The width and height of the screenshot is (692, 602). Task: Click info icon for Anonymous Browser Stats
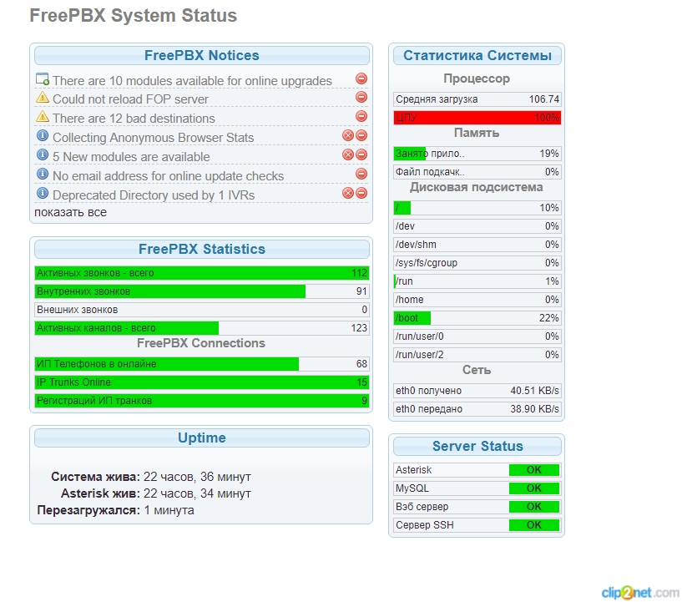(43, 136)
